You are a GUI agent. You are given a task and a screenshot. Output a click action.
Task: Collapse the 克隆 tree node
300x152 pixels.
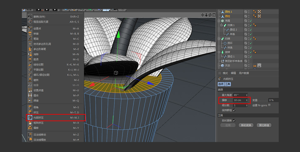click(x=219, y=21)
